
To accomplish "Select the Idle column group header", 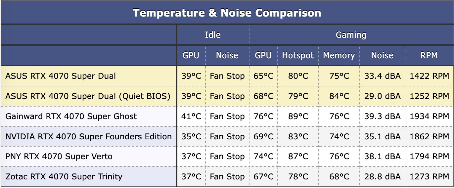I will [x=213, y=35].
